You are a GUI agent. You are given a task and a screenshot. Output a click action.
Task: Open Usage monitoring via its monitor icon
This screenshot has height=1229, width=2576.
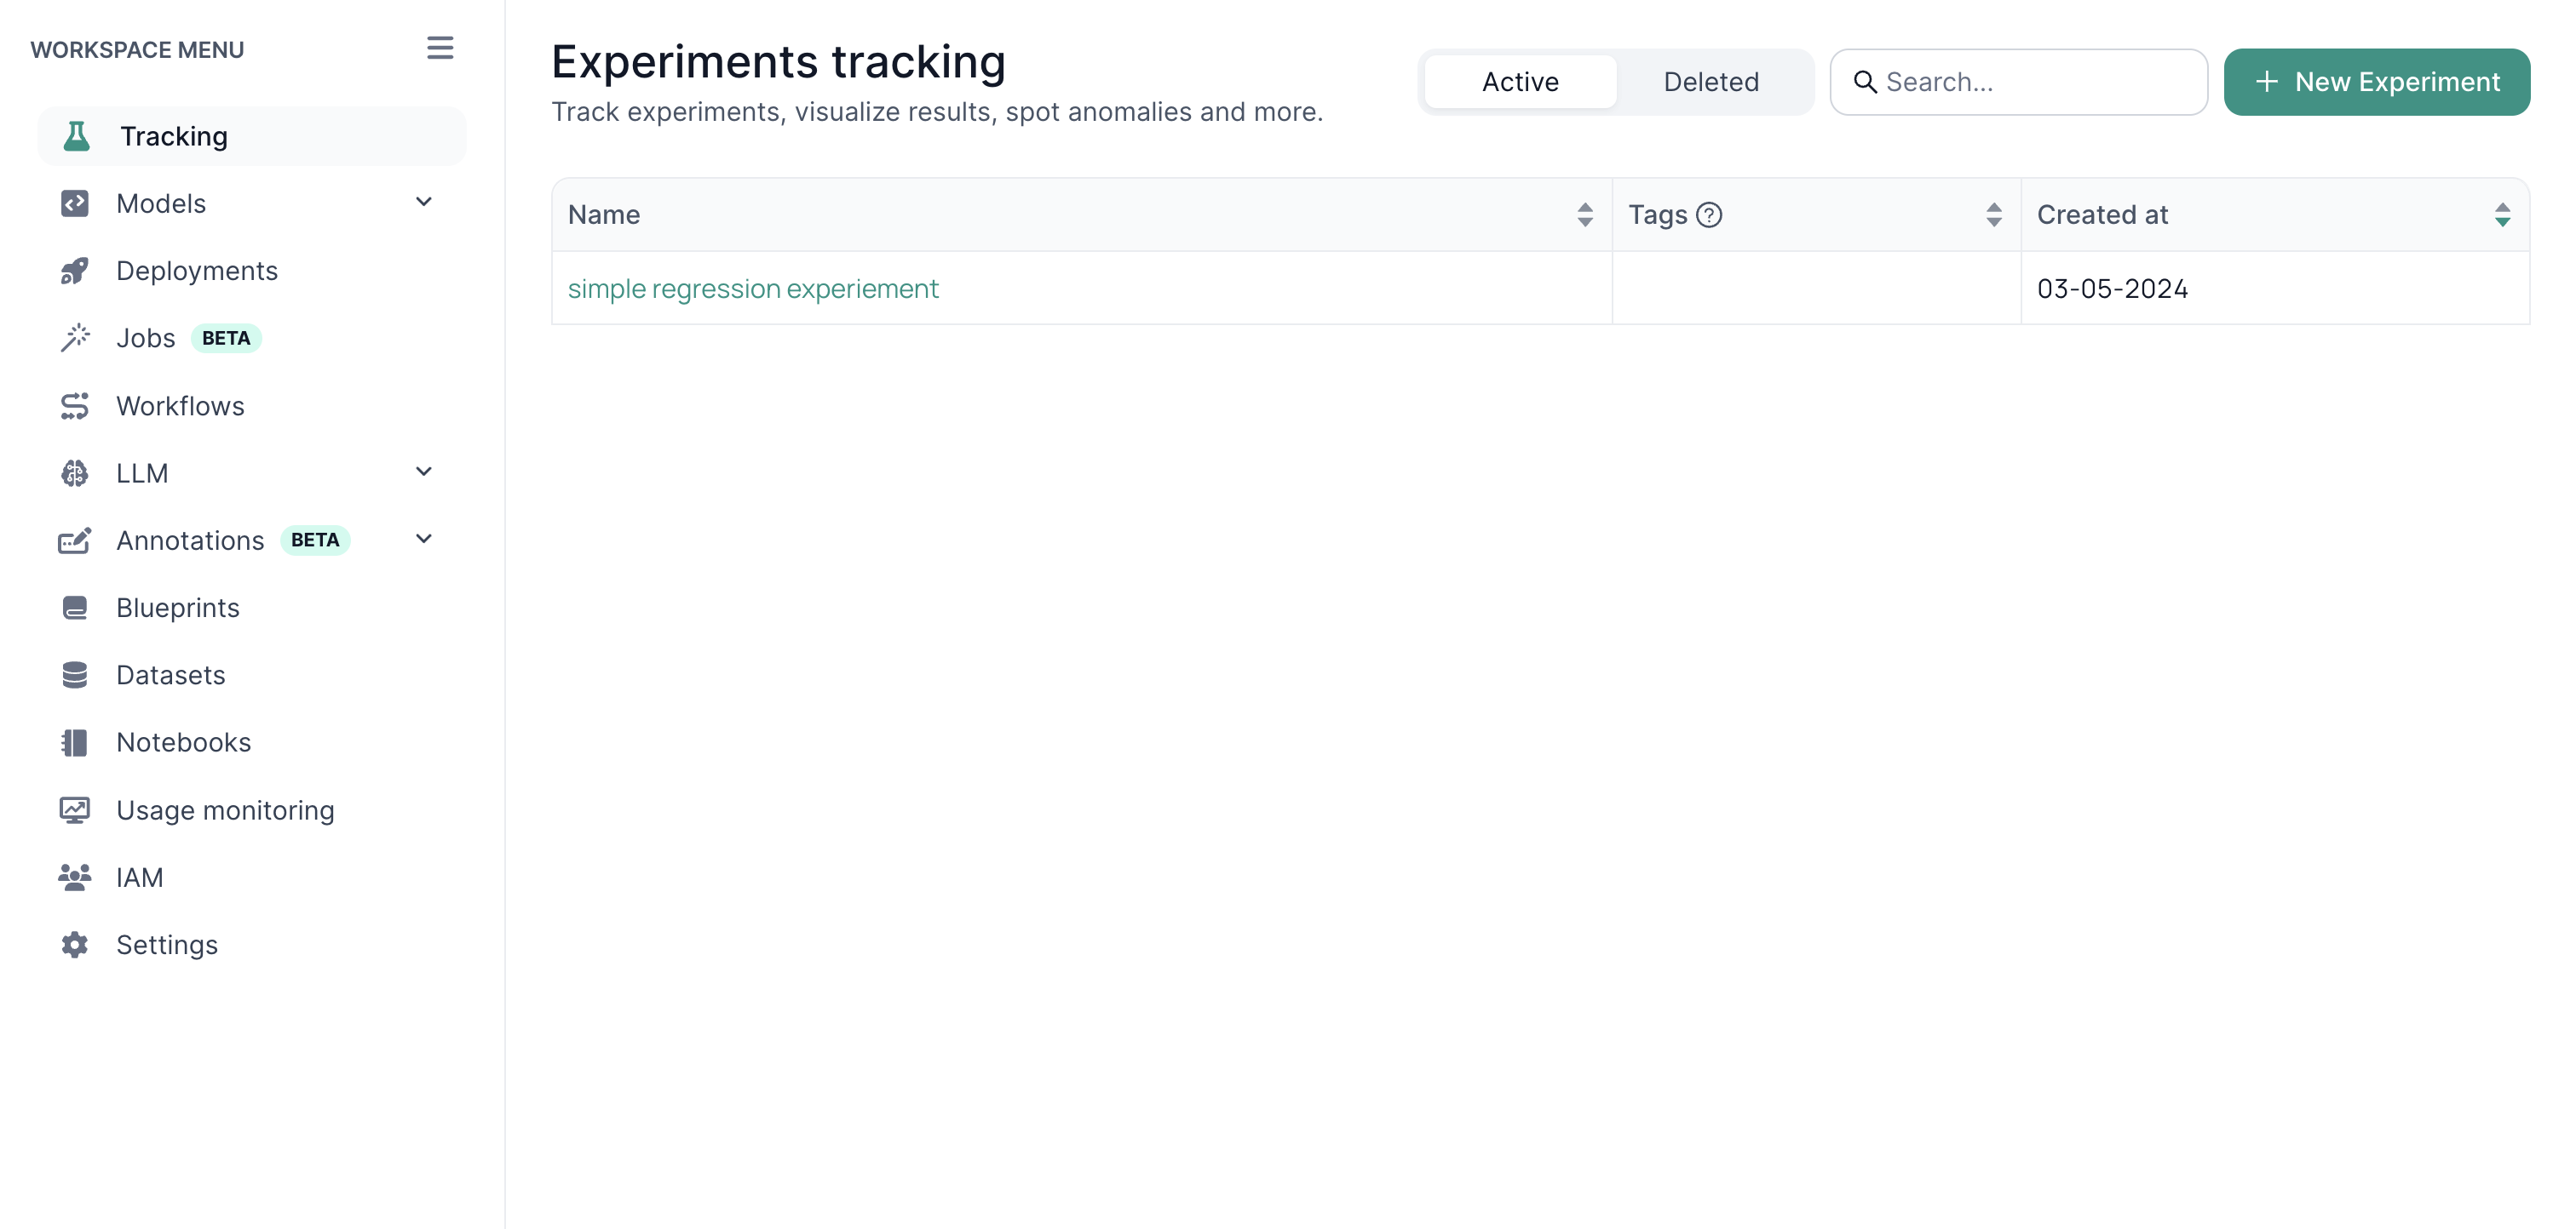click(x=75, y=809)
